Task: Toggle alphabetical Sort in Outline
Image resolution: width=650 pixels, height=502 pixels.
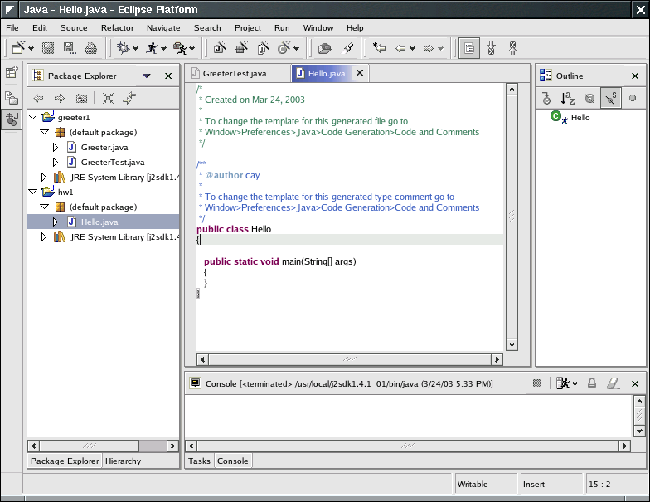Action: (568, 98)
